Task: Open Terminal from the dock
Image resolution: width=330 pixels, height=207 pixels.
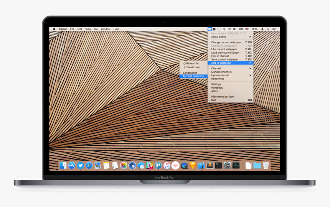Action: [218, 166]
